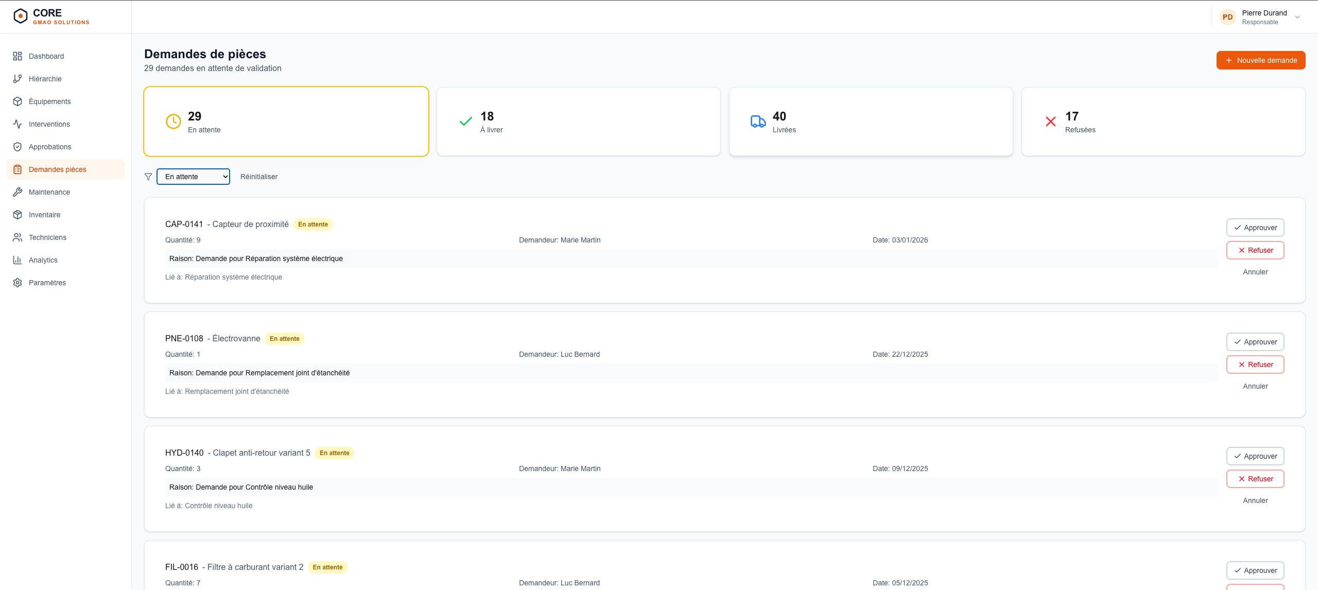Approve the FIL-0016 Filtre à carburant request
This screenshot has width=1318, height=590.
click(x=1255, y=570)
